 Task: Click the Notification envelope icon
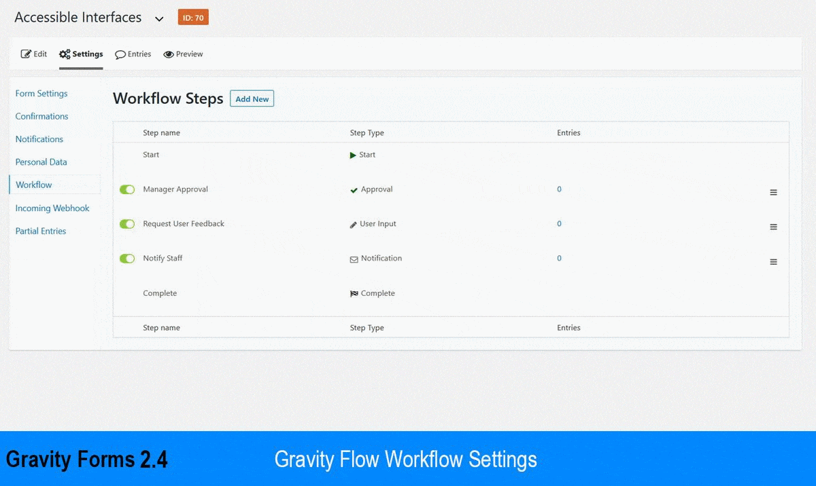tap(354, 259)
